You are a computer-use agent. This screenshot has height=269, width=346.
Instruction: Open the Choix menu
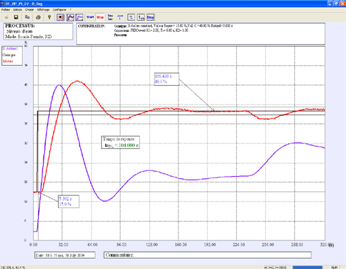(29, 10)
